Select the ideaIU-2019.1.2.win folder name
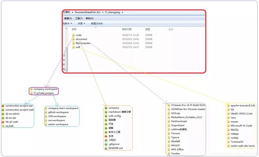The image size is (259, 157). tap(242, 114)
